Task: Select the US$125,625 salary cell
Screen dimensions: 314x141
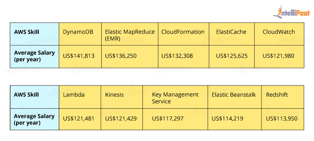Action: click(x=232, y=57)
